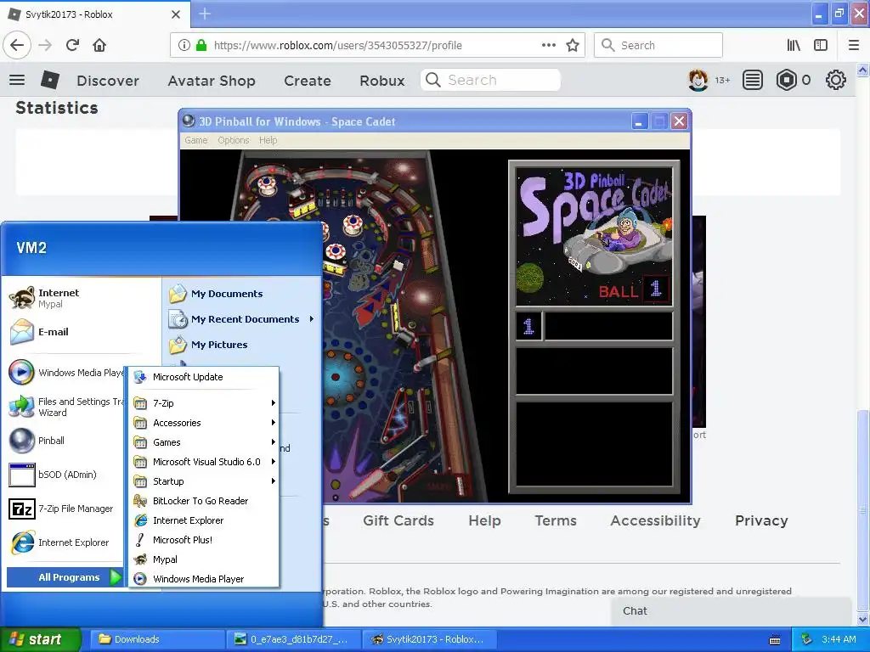870x652 pixels.
Task: Click the Help footer link
Action: tap(484, 520)
